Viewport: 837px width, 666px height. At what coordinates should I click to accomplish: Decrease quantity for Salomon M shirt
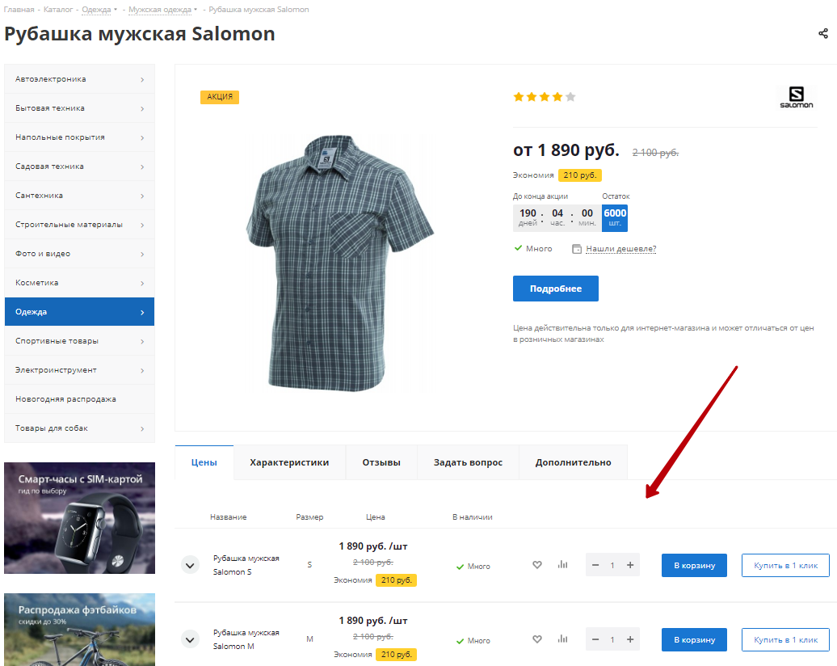pyautogui.click(x=595, y=639)
